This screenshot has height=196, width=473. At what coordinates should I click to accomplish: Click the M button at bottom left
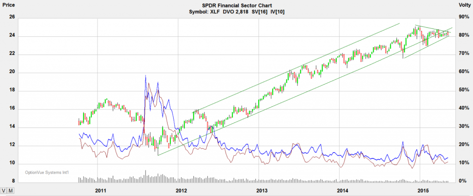[x=10, y=190]
